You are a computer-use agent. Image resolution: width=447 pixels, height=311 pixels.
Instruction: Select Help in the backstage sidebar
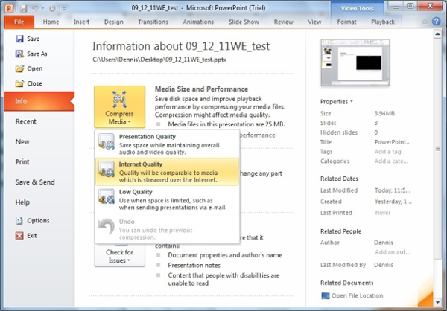(39, 202)
